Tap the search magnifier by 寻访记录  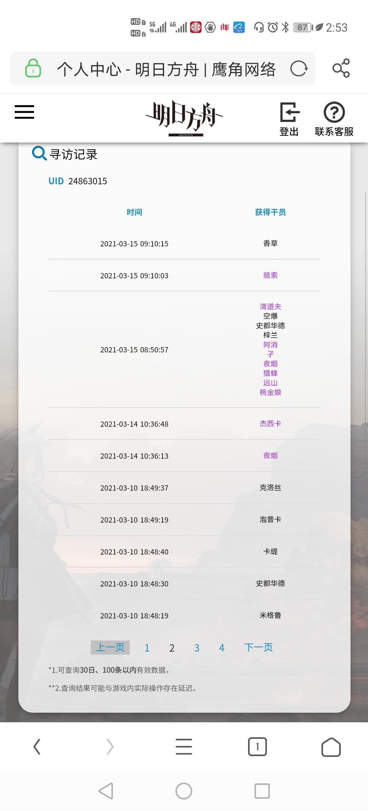click(x=39, y=154)
